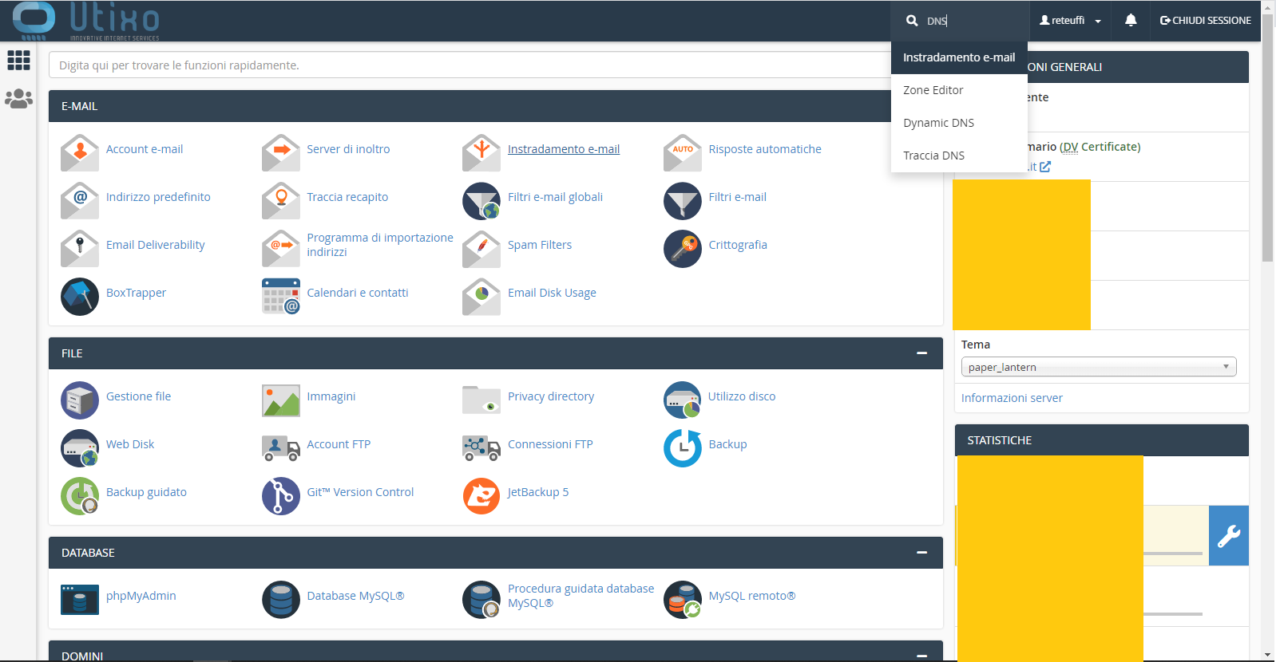Collapse the FILE section
The width and height of the screenshot is (1276, 662).
(921, 353)
